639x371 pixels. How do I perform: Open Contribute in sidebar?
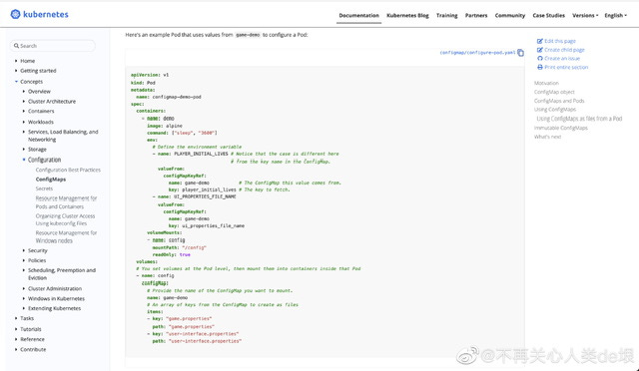tap(33, 349)
